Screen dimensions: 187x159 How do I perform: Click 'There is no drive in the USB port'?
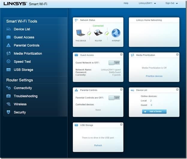pyautogui.click(x=98, y=138)
